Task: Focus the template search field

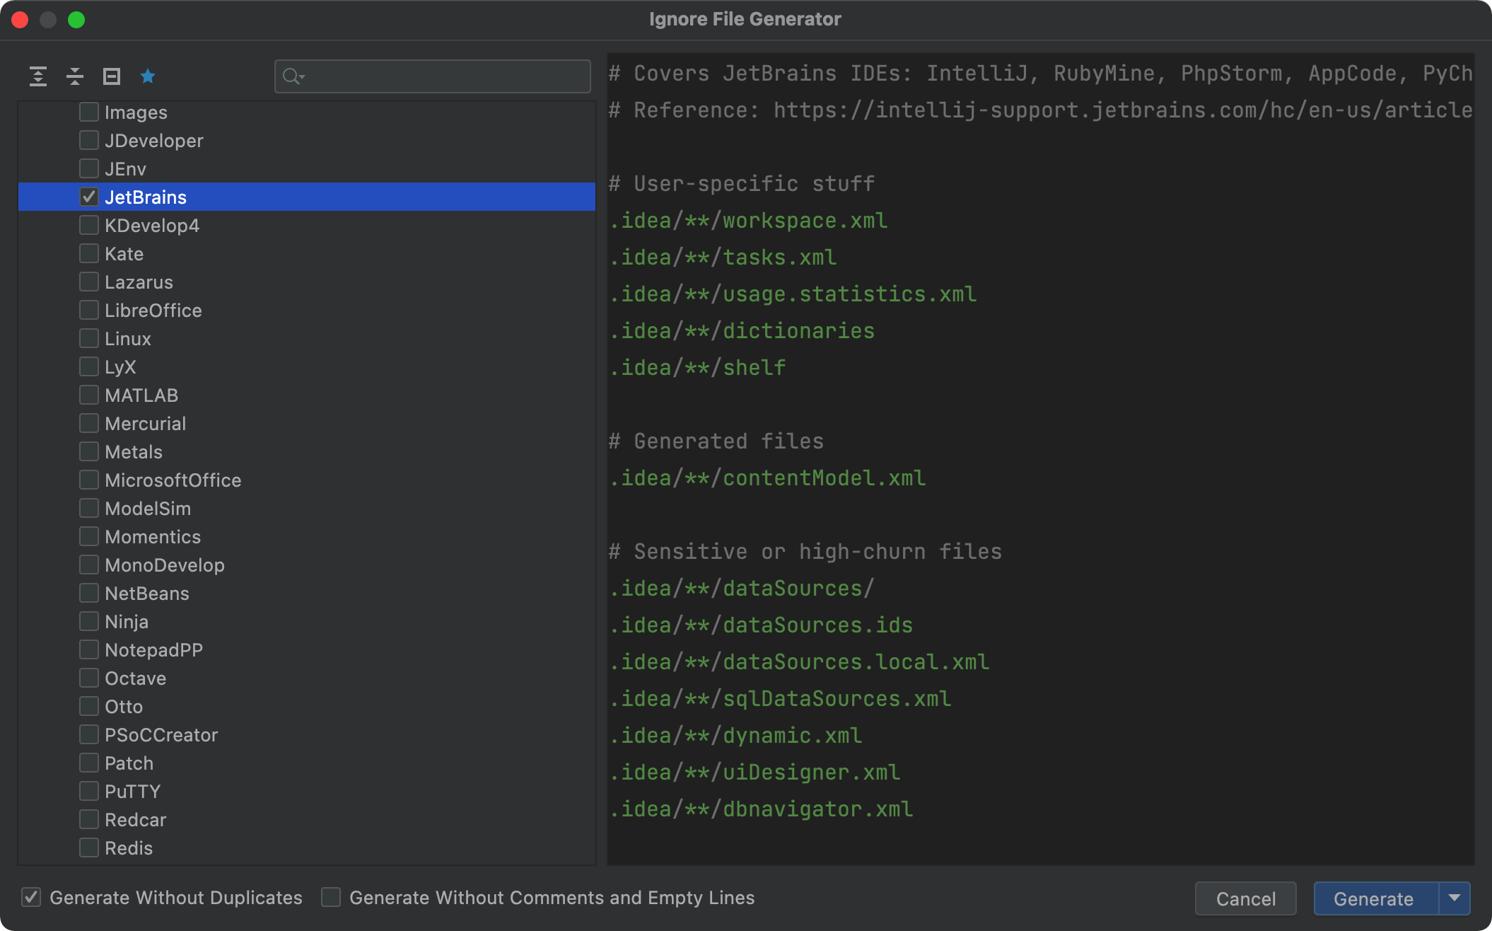Action: coord(445,76)
